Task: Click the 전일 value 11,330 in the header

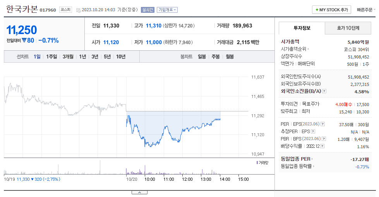Action: pos(111,26)
